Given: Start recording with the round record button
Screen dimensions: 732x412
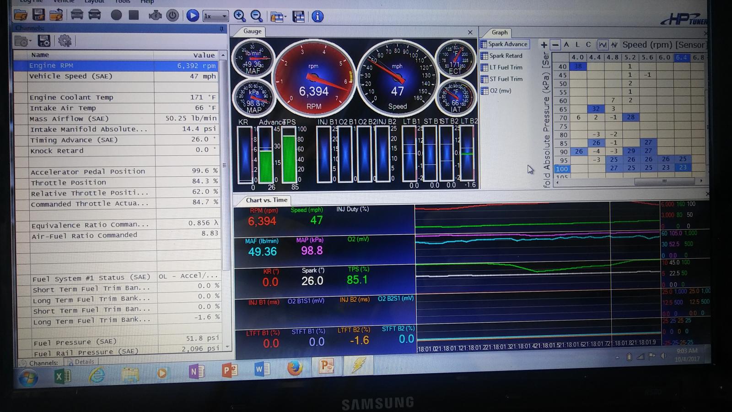Looking at the screenshot, I should pos(116,15).
